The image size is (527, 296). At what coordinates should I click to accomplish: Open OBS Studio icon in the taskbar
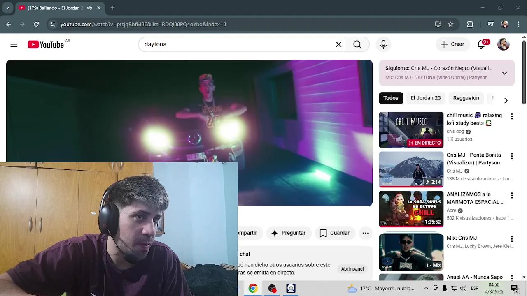[x=272, y=289]
